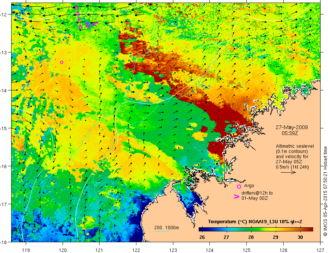Click the latitude label -17

(x=4, y=204)
